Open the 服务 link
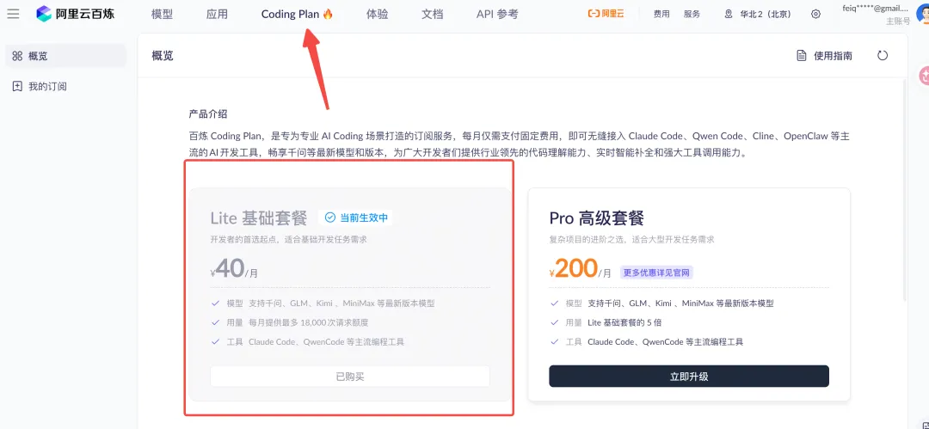 [x=692, y=15]
